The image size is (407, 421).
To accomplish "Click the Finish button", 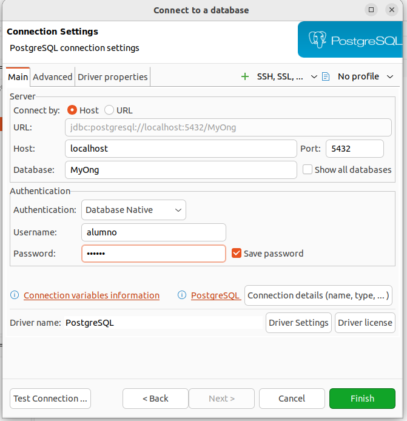I will (362, 399).
